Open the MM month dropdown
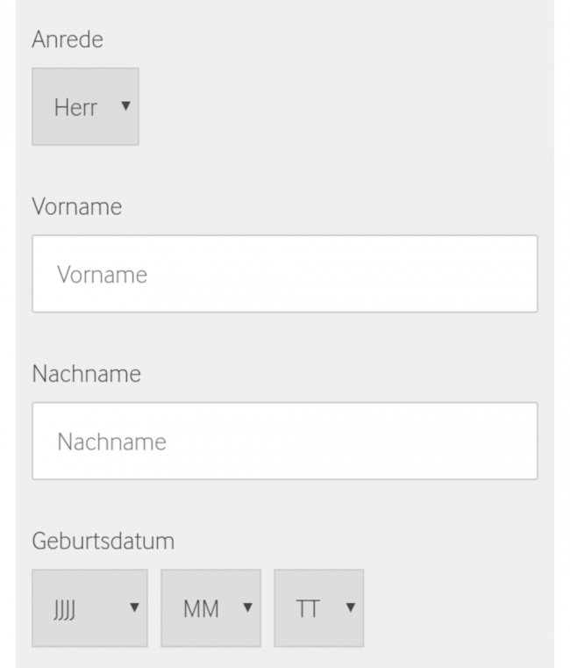570x668 pixels. pos(210,607)
